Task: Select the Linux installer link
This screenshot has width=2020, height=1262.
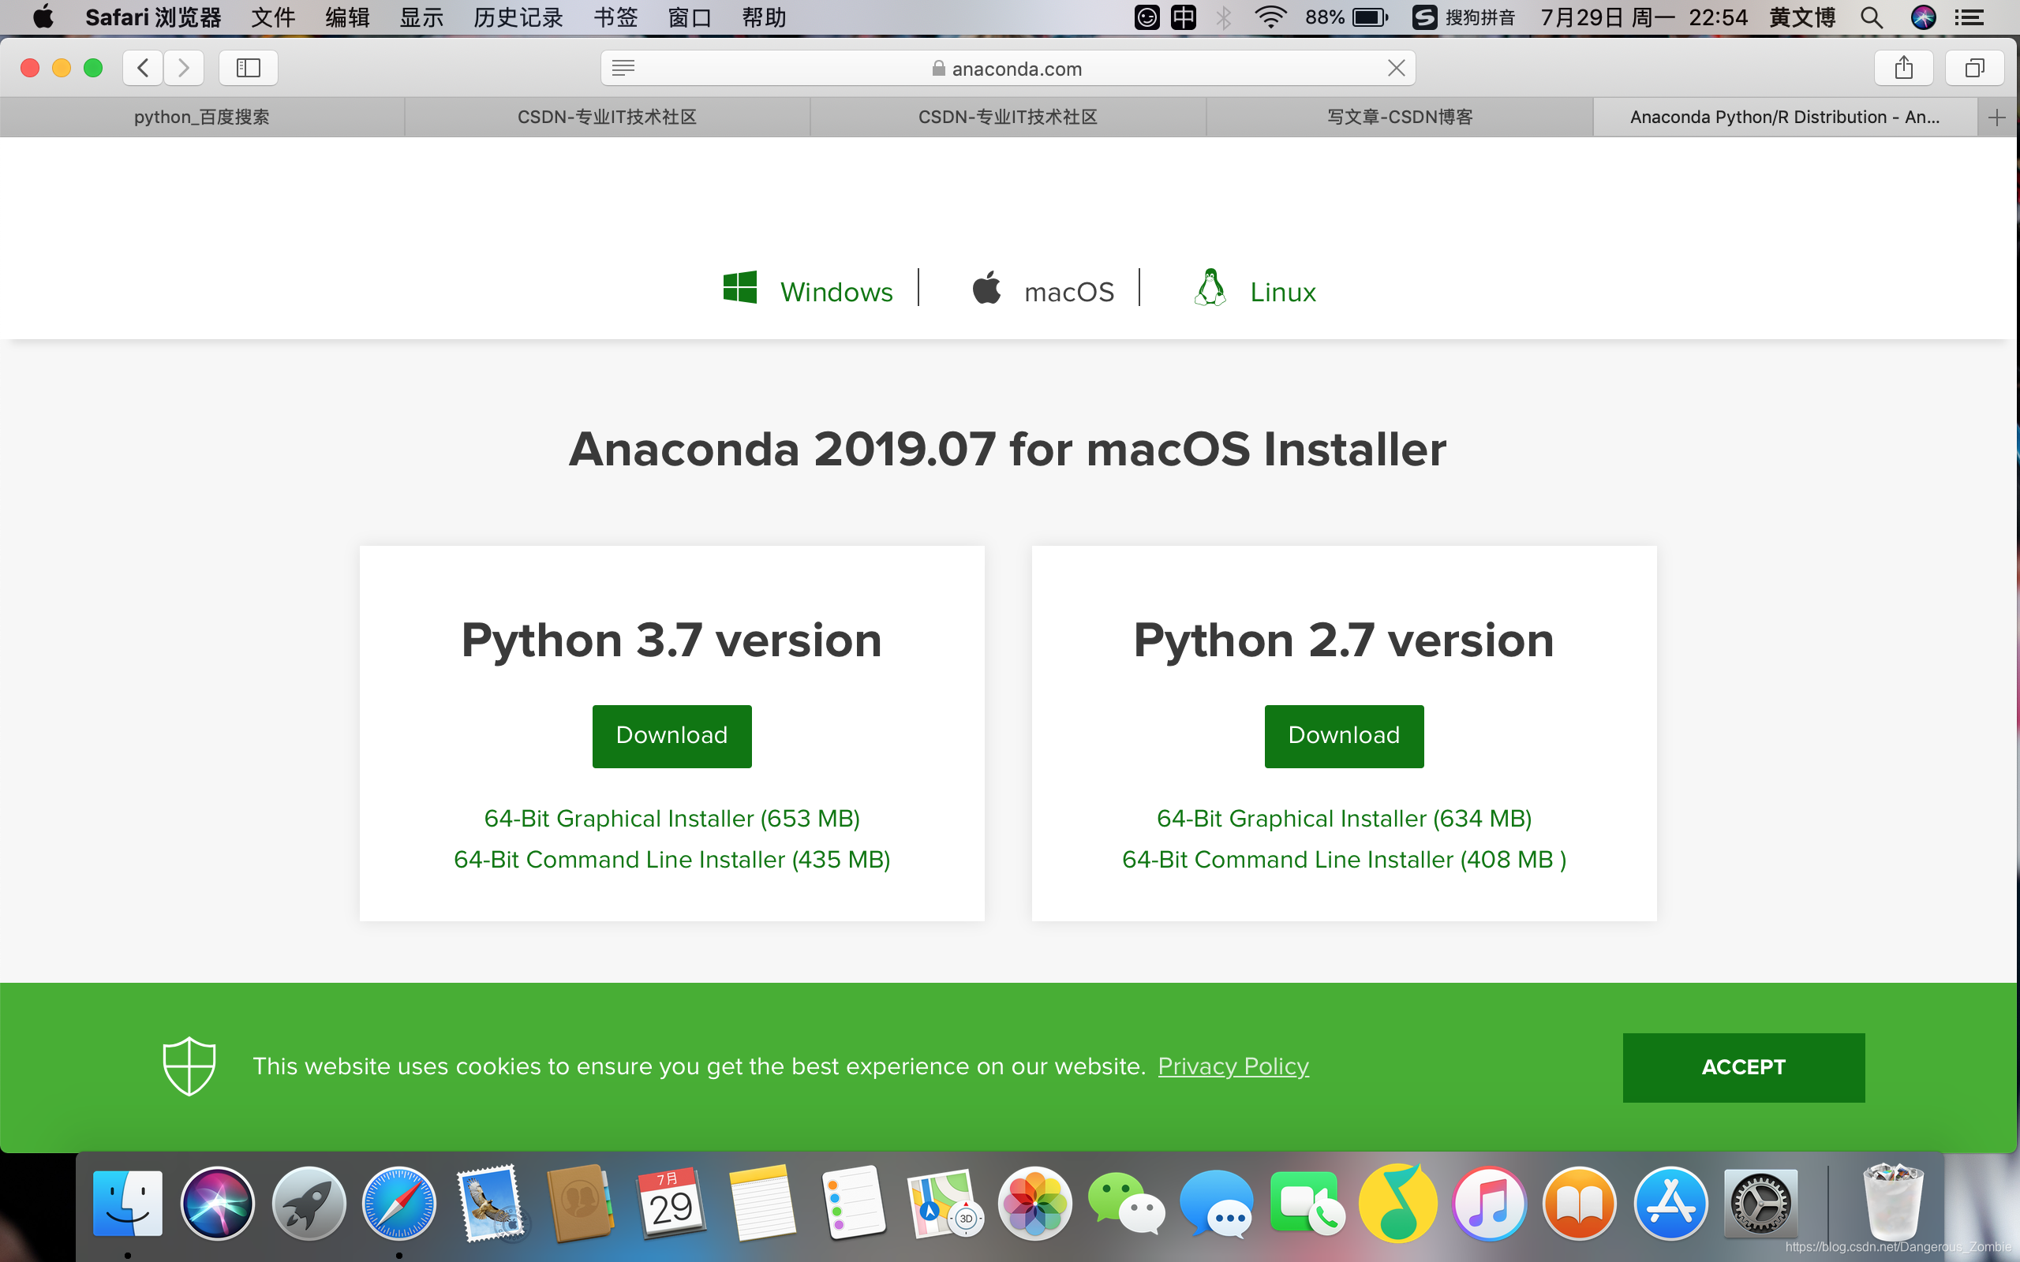Action: click(x=1283, y=291)
